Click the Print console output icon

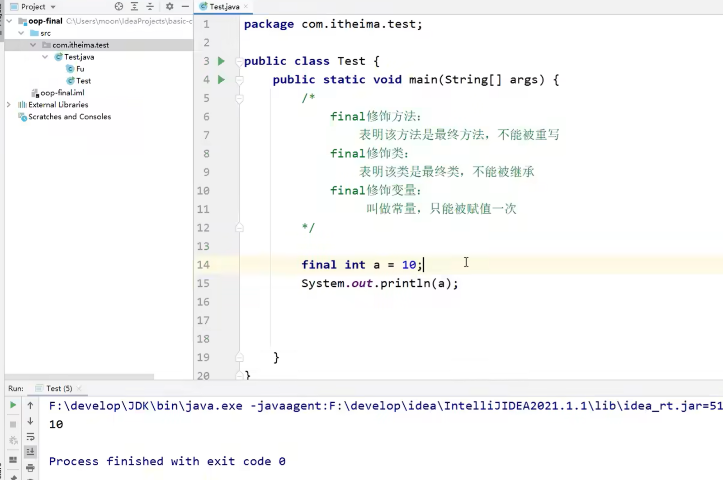pos(30,467)
